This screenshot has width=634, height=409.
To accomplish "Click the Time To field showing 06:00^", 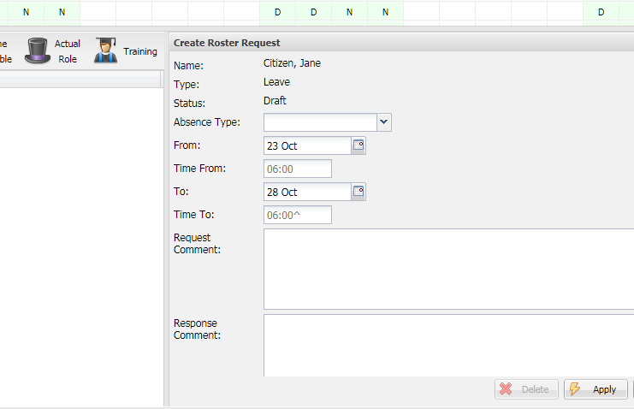I will click(x=298, y=215).
